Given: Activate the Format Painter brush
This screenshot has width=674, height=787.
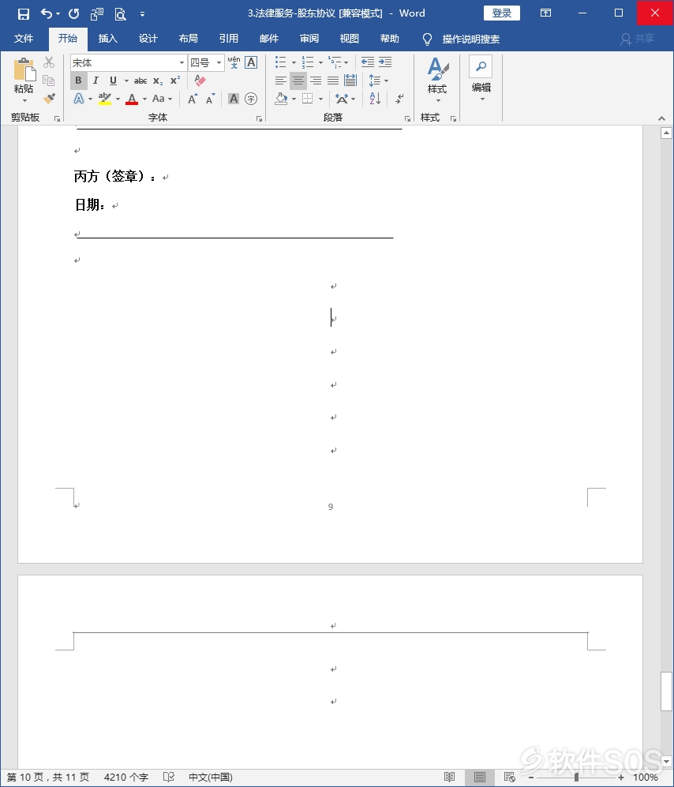Looking at the screenshot, I should (x=49, y=99).
